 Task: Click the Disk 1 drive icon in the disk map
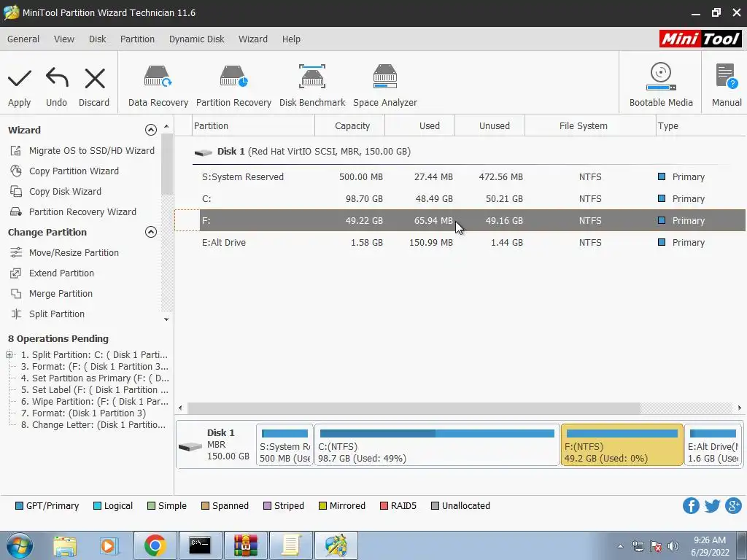[190, 447]
